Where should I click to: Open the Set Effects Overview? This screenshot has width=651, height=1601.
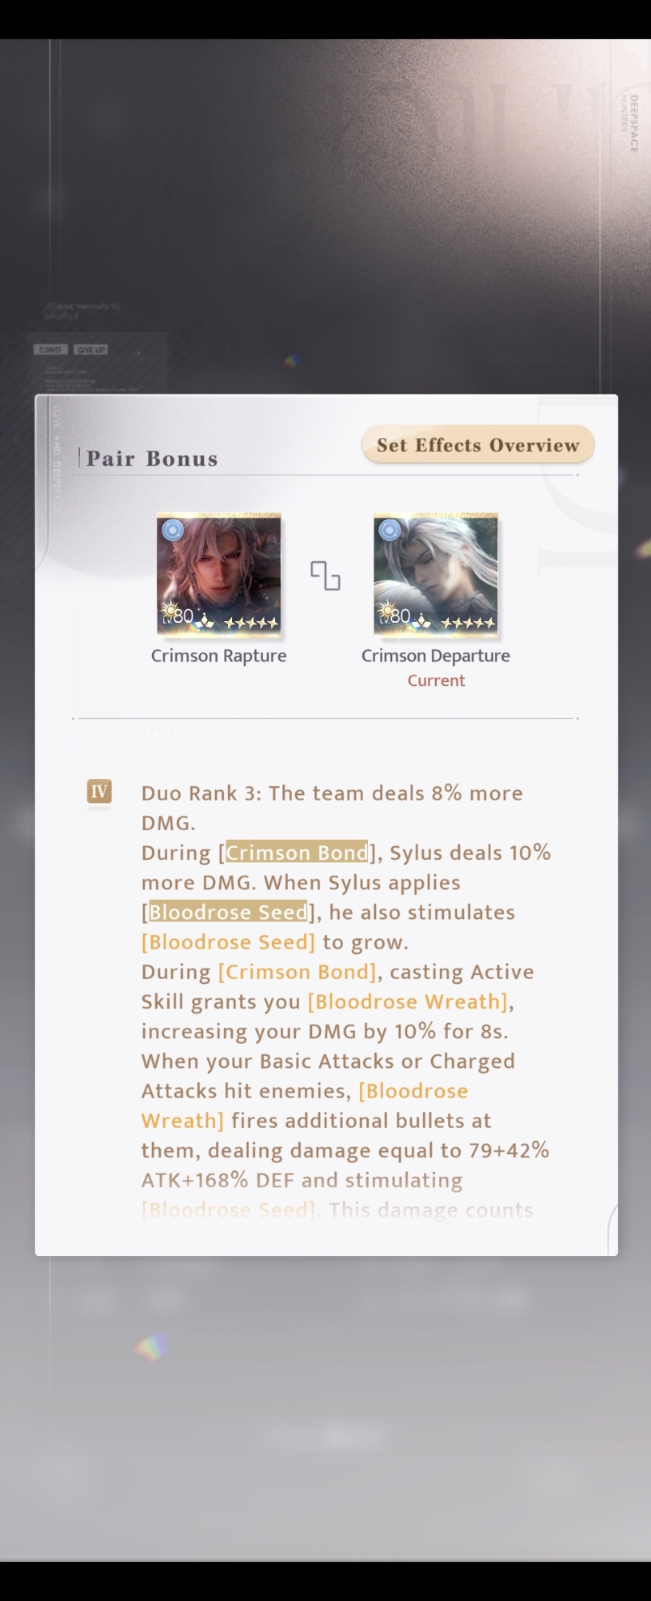[x=477, y=445]
